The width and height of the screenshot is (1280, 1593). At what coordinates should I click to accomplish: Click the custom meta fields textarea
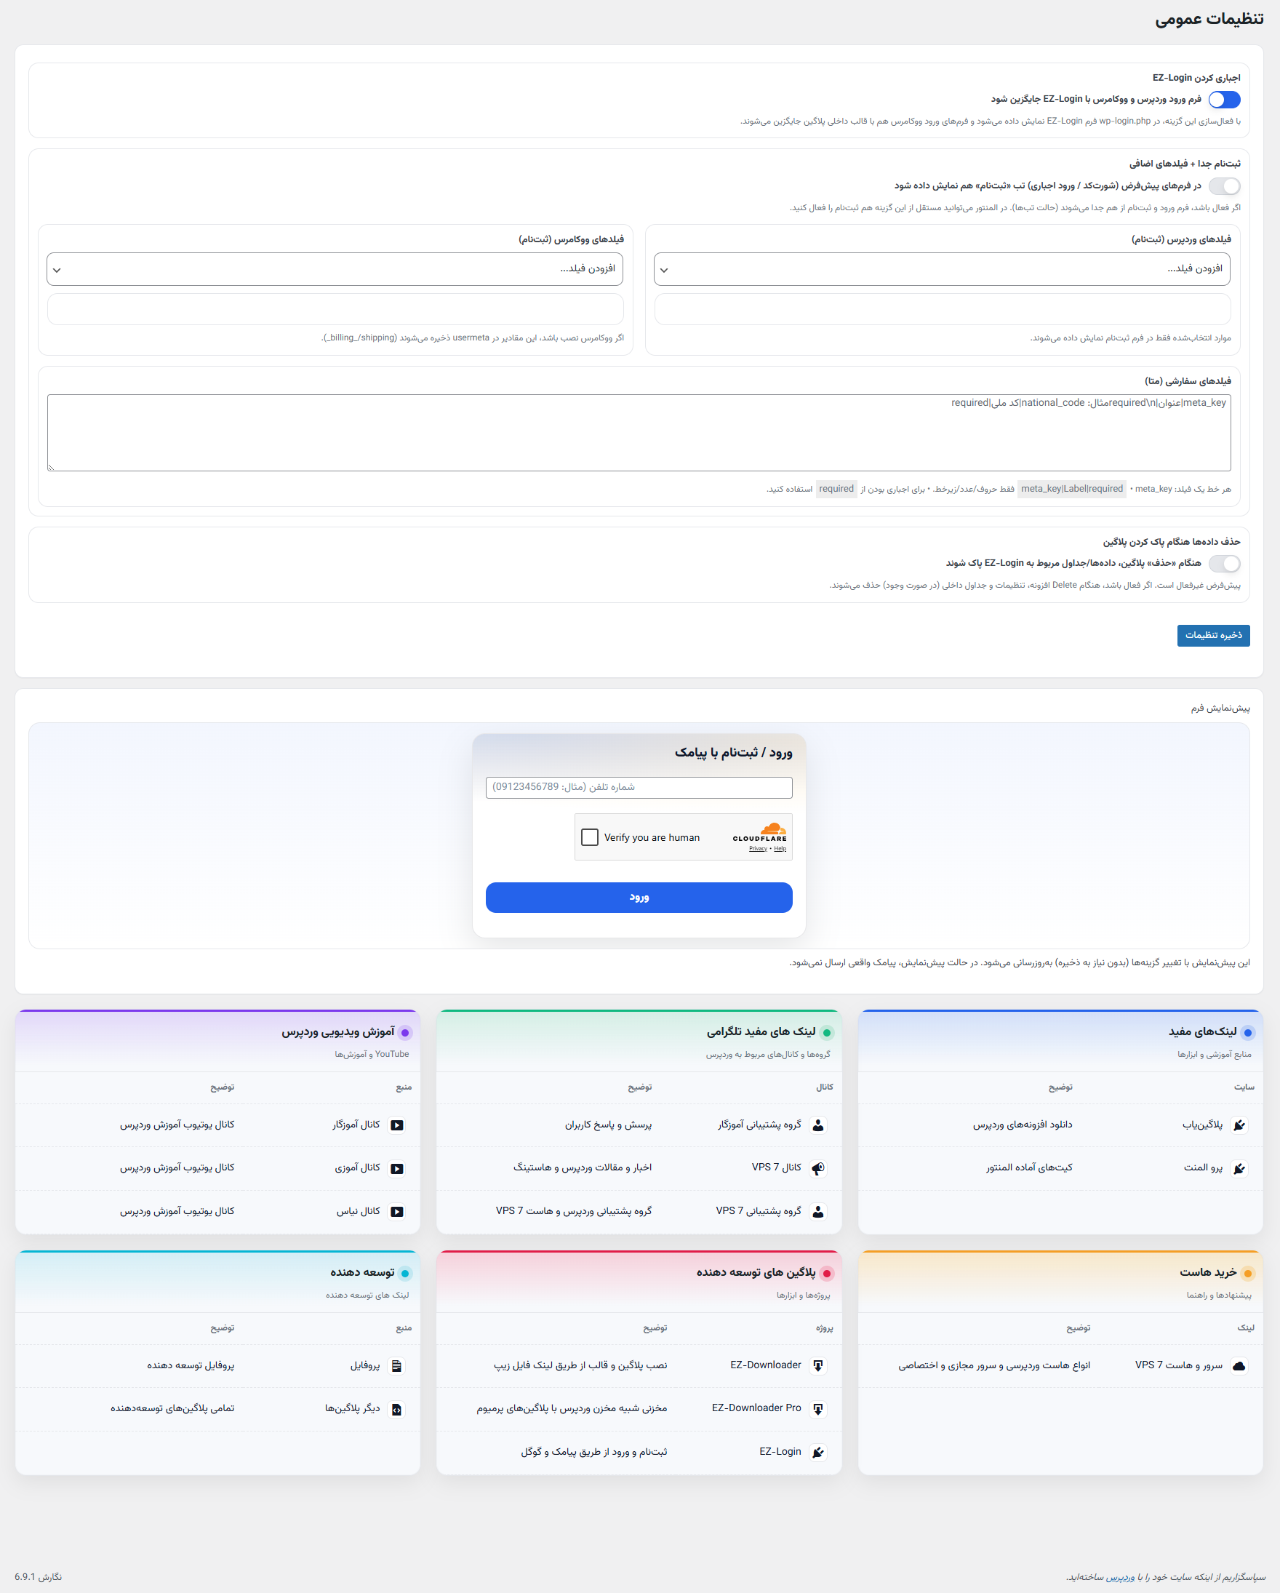pos(639,433)
